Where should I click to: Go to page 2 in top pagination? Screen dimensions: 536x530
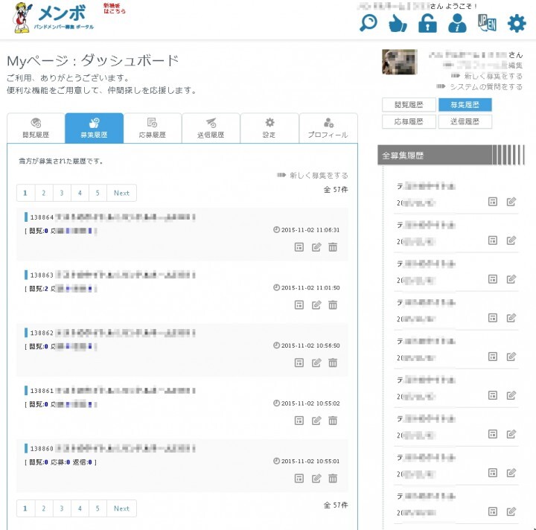click(x=44, y=193)
